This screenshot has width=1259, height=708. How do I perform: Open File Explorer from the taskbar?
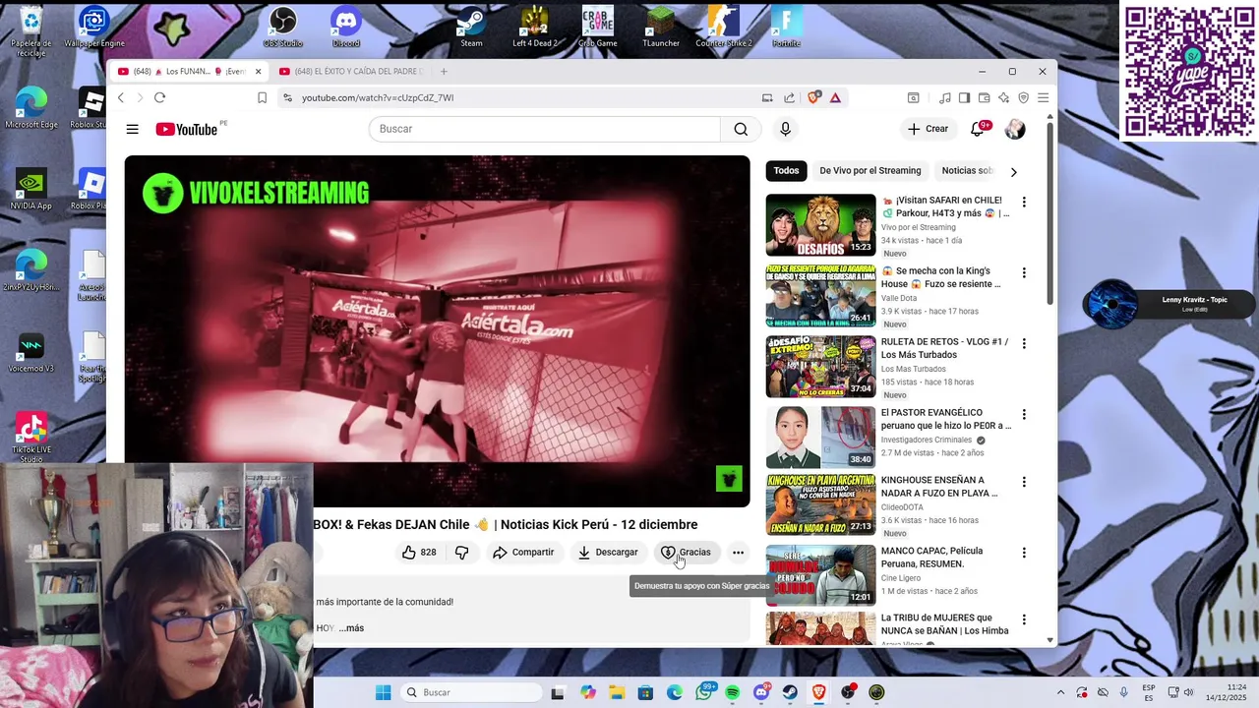tap(616, 692)
